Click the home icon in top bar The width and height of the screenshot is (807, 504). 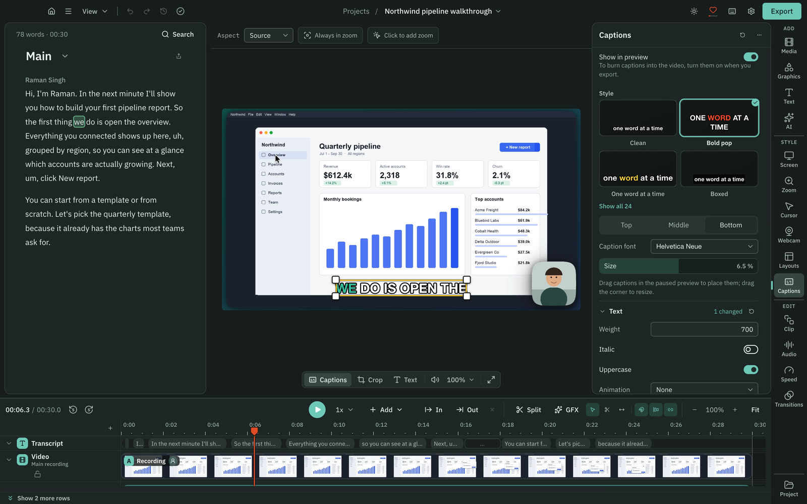pyautogui.click(x=51, y=11)
